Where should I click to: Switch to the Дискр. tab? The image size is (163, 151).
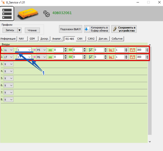pos(45,39)
